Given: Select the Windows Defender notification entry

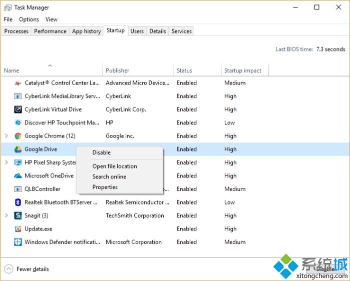Looking at the screenshot, I should click(x=62, y=242).
